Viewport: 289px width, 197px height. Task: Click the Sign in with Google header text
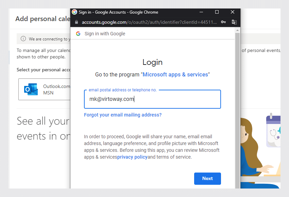pyautogui.click(x=105, y=34)
